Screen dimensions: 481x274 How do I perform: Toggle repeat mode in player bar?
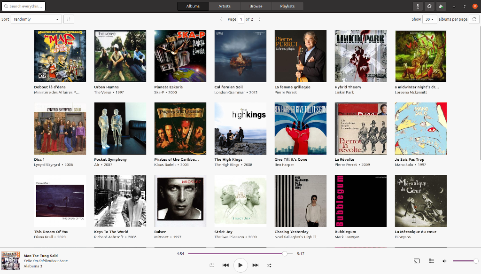click(212, 265)
